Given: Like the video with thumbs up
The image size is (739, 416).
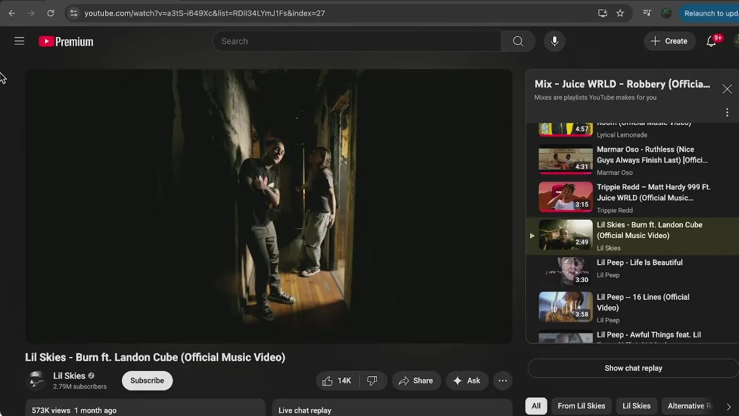Looking at the screenshot, I should (x=337, y=380).
